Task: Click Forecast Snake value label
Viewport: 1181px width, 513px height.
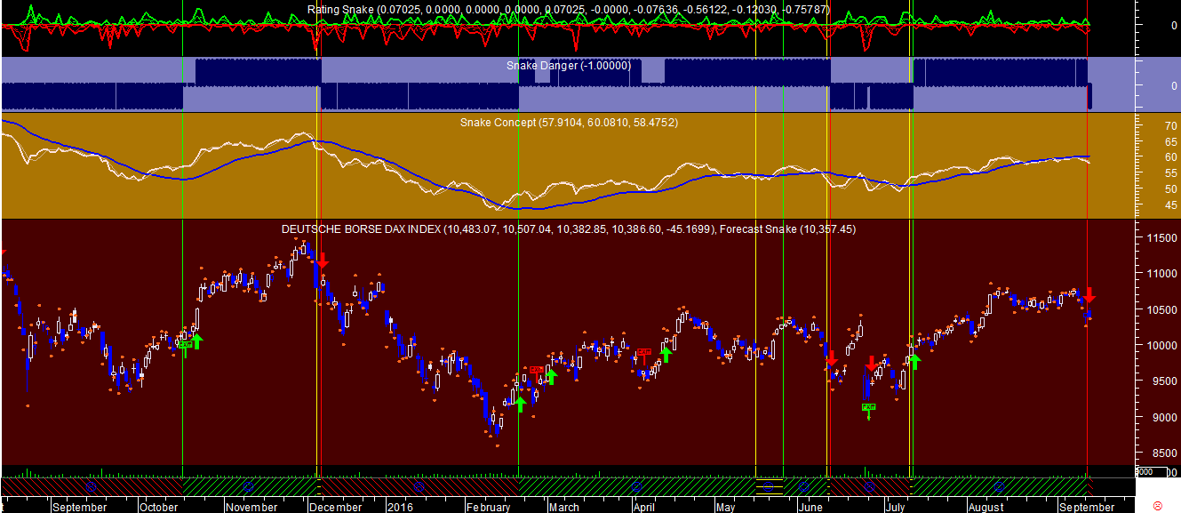Action: 787,228
